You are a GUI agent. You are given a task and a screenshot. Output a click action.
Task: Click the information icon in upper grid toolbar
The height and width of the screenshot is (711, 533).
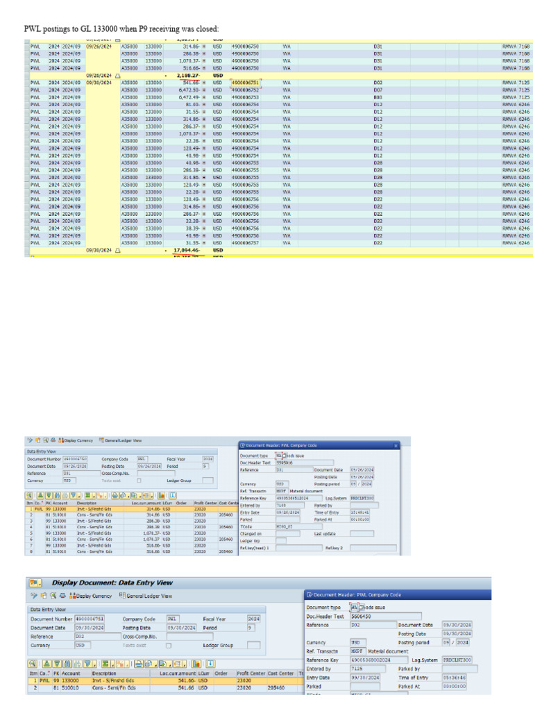(x=172, y=495)
